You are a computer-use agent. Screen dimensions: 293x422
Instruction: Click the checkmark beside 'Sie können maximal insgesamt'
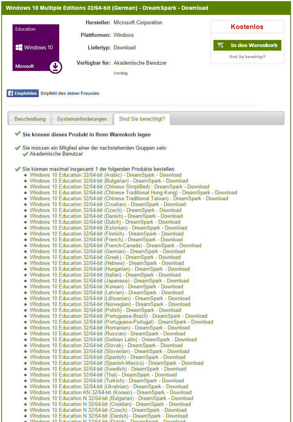[x=18, y=169]
